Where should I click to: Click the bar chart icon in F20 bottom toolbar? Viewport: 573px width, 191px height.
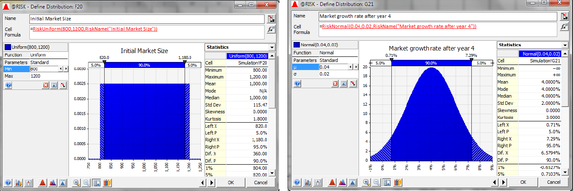coord(18,183)
